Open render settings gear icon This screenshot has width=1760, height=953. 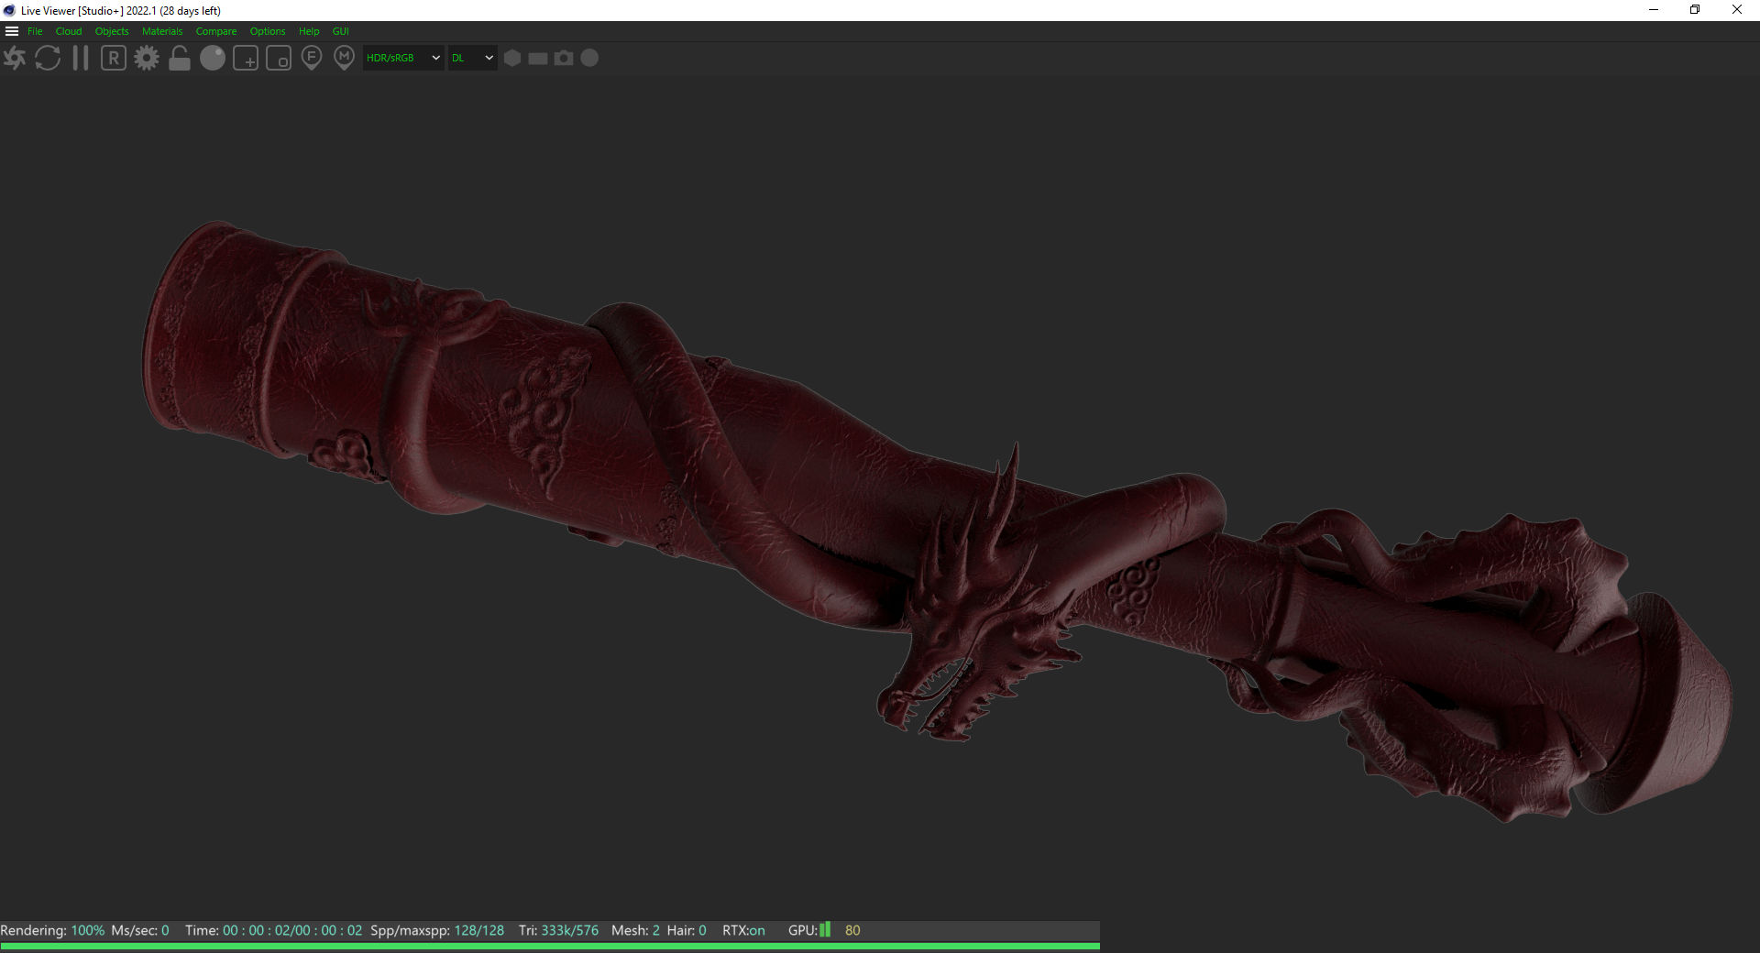point(147,59)
